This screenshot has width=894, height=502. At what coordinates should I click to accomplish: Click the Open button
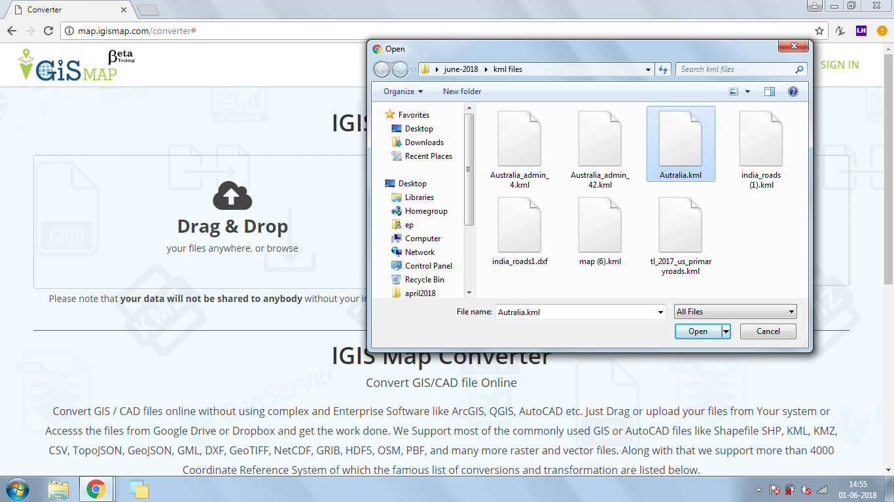(698, 331)
